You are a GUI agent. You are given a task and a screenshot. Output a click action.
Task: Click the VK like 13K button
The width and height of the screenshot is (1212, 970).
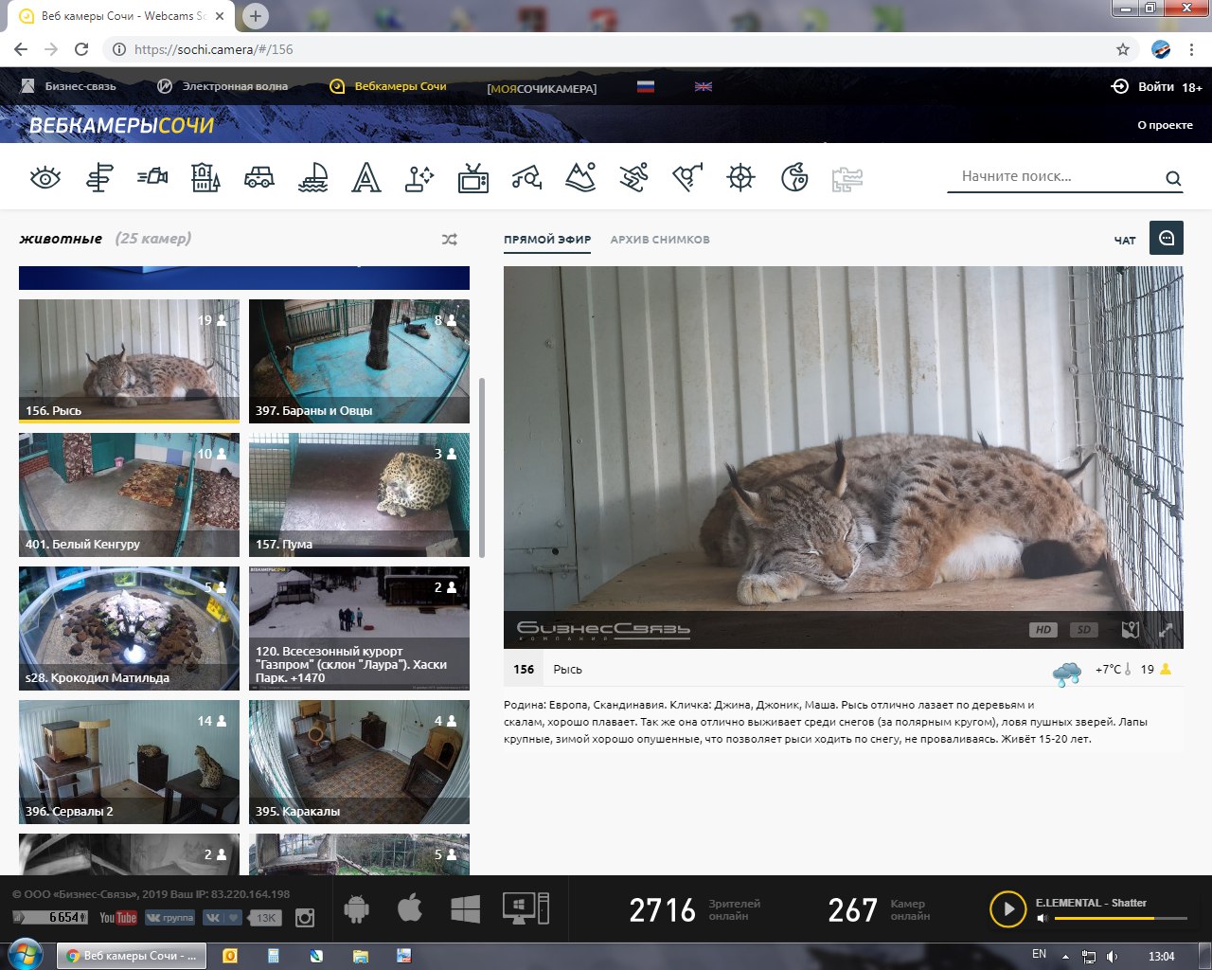click(241, 917)
